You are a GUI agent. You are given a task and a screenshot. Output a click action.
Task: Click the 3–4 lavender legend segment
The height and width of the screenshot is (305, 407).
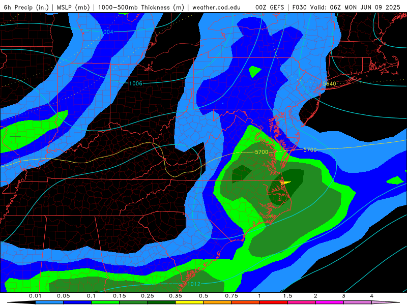coord(358,302)
